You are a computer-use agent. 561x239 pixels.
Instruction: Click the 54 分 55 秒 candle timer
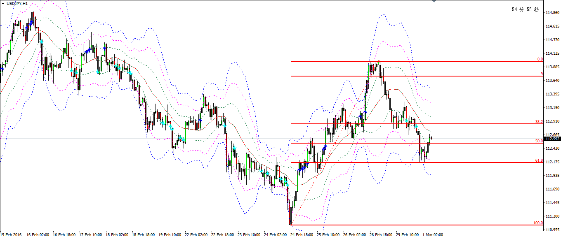[525, 9]
